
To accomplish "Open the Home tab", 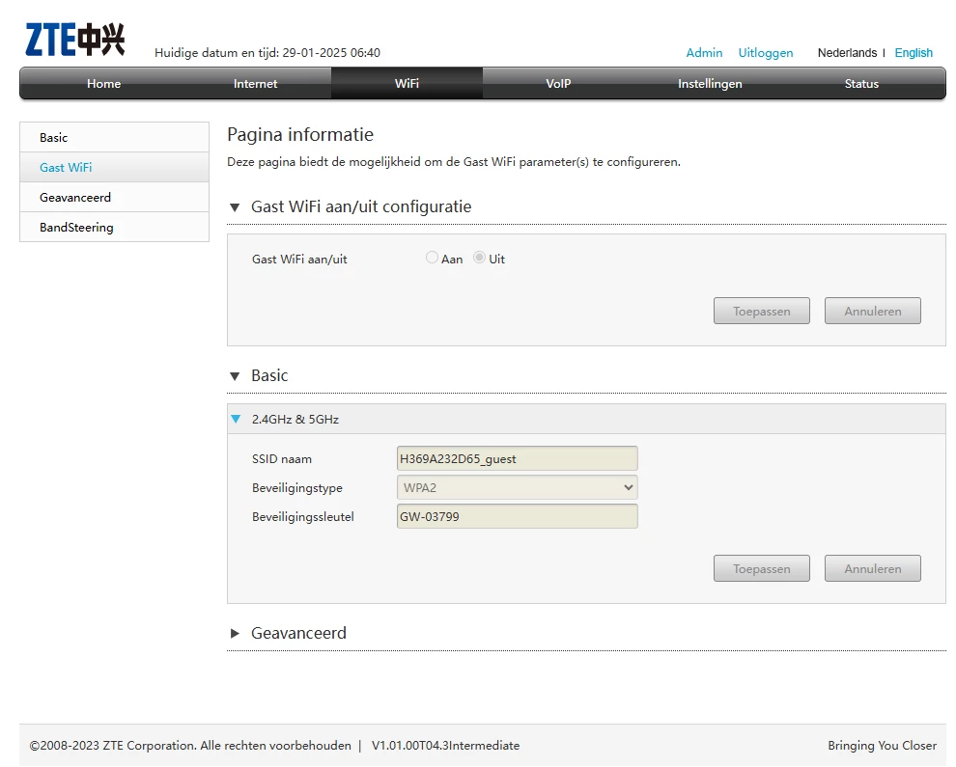I will click(103, 84).
